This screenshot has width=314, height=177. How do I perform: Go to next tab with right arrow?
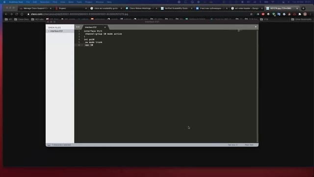(78, 27)
